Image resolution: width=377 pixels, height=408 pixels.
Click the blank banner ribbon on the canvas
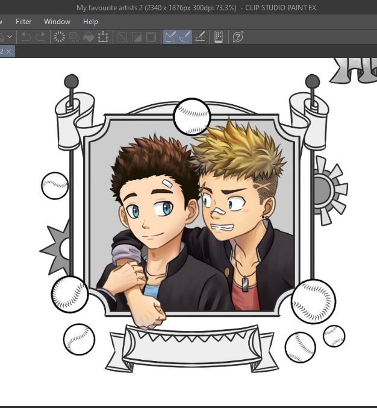pyautogui.click(x=192, y=349)
